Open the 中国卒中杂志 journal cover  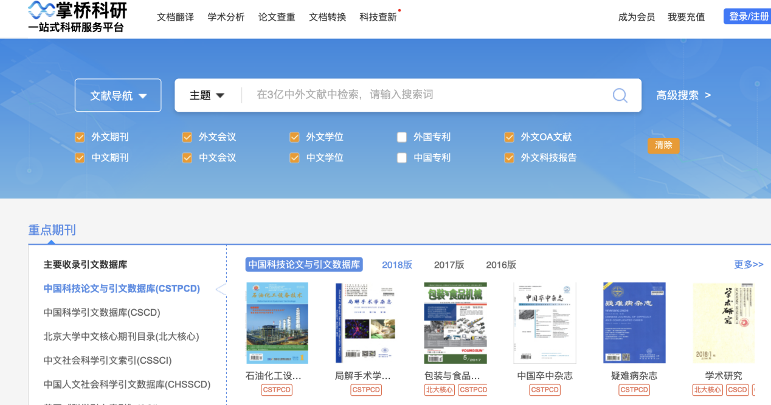[x=544, y=322]
